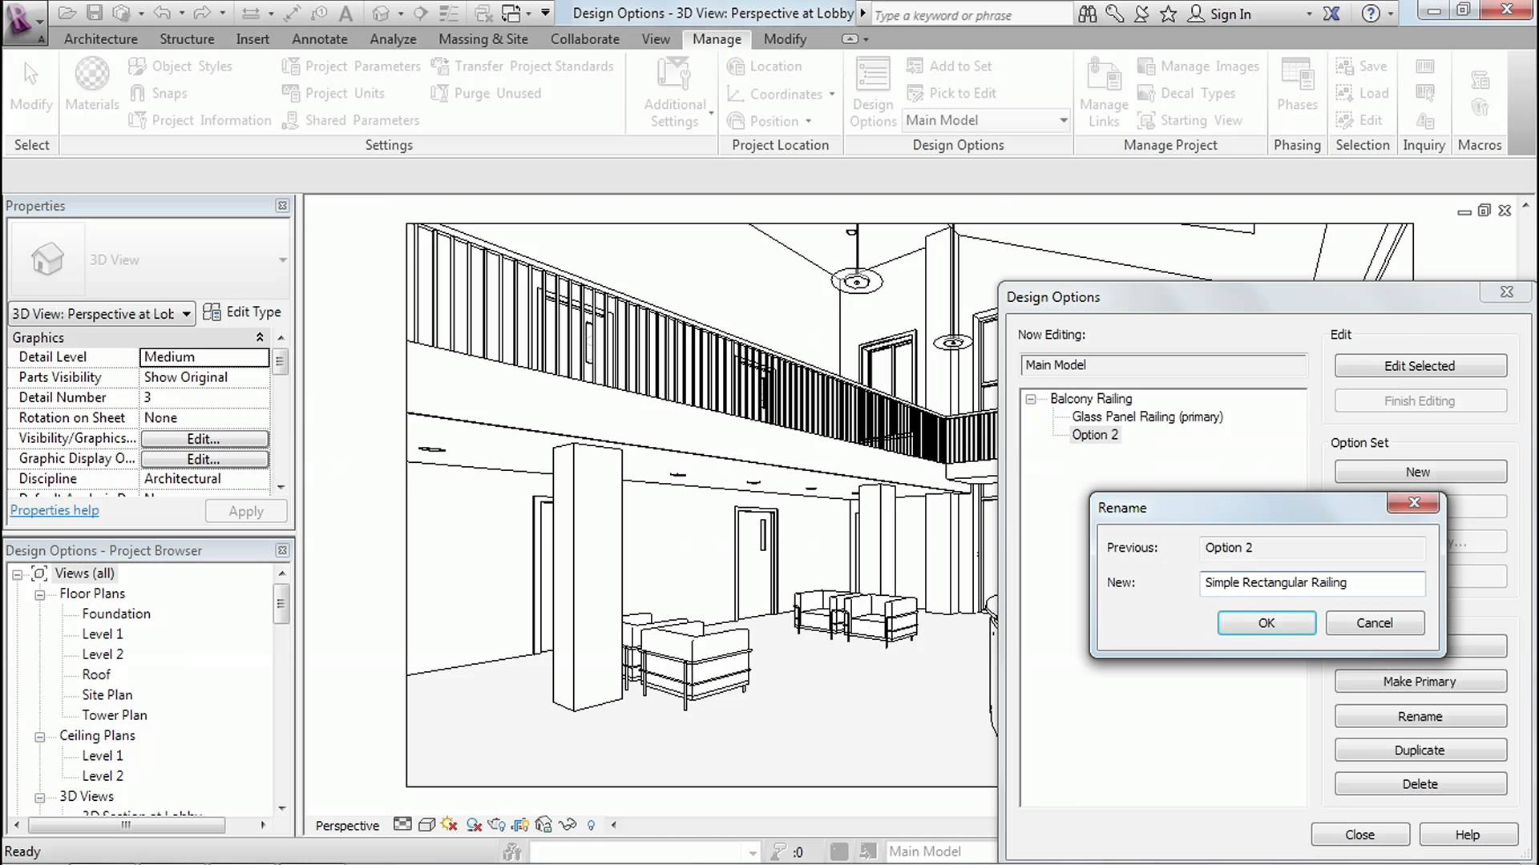Screen dimensions: 1539x865
Task: Click the Make Primary button
Action: point(1420,682)
